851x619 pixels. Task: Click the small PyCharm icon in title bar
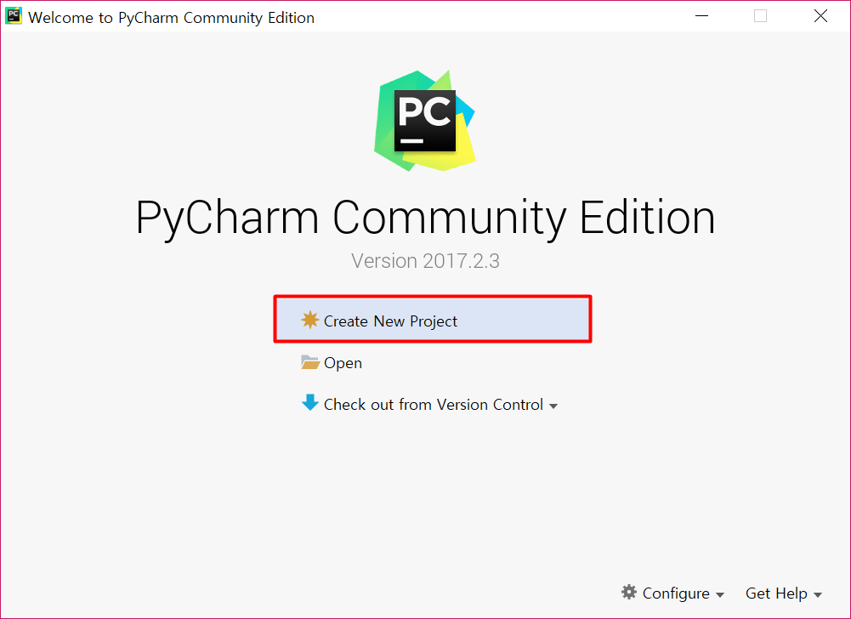[14, 16]
